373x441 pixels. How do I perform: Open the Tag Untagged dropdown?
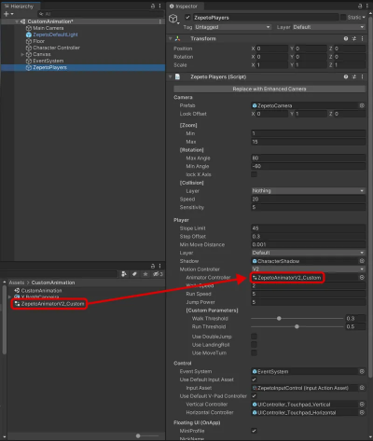(x=233, y=27)
